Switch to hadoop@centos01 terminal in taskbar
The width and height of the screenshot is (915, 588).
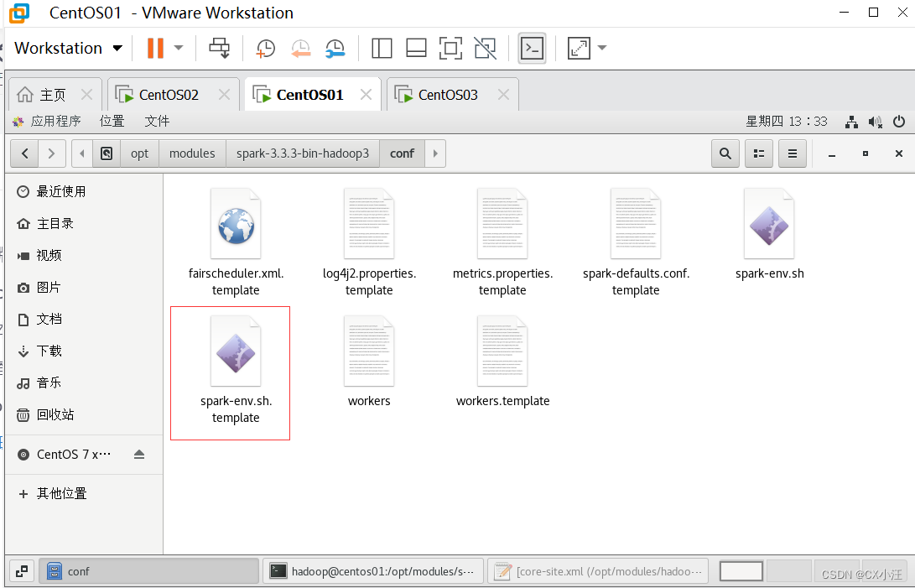pos(373,571)
